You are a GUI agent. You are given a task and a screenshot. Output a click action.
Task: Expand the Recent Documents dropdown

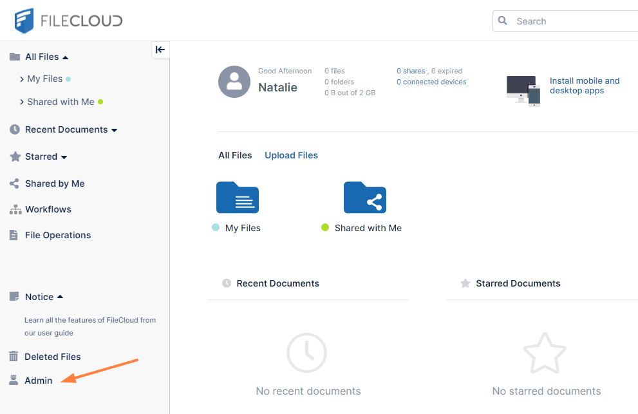pyautogui.click(x=114, y=130)
